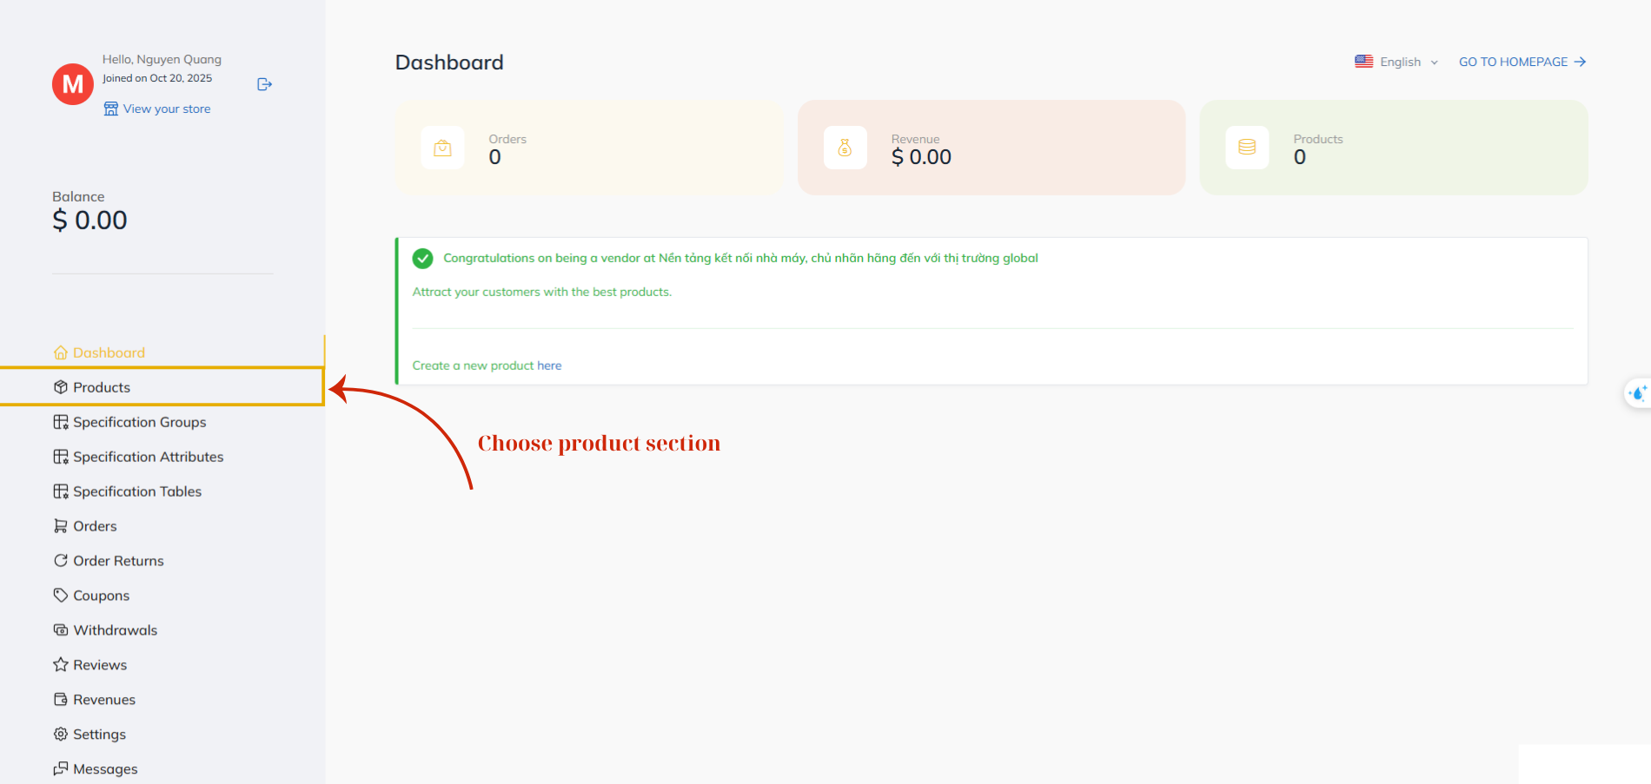Go to Specification Groups menu item
This screenshot has height=784, width=1651.
(x=139, y=422)
